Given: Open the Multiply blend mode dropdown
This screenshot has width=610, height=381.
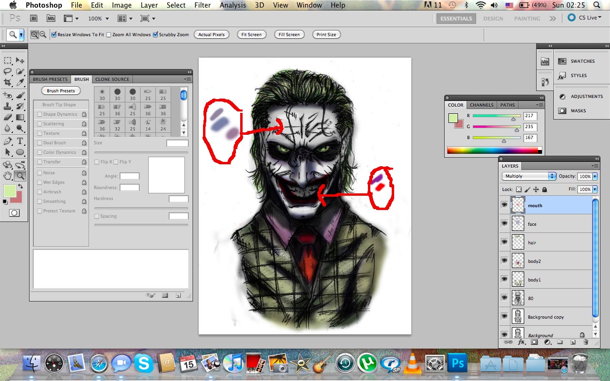Looking at the screenshot, I should pos(529,176).
